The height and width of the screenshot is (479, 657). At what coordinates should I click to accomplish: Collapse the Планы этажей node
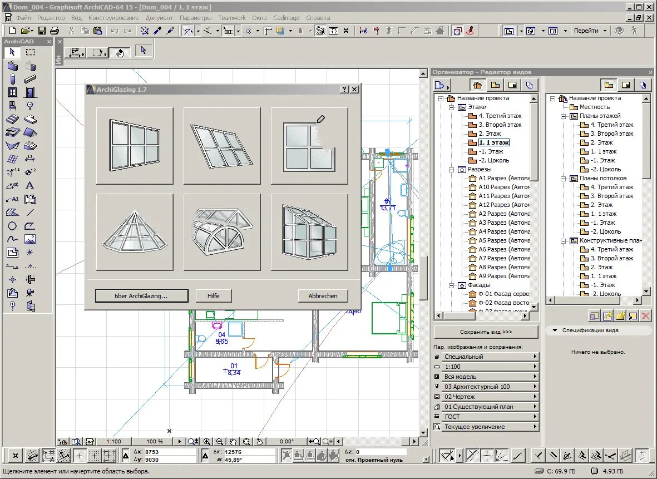click(x=564, y=116)
